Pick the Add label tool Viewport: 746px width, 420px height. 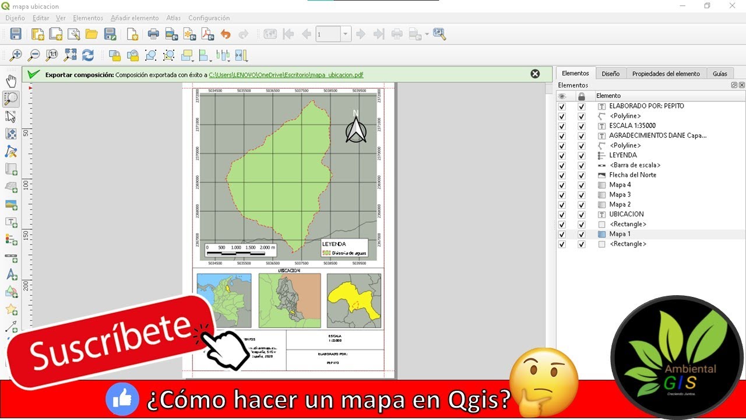[11, 222]
